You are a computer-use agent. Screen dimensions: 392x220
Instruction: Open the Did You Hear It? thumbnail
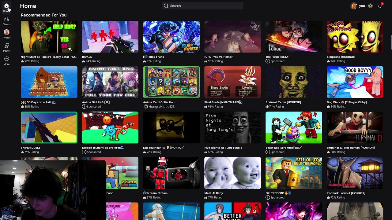coord(171,127)
